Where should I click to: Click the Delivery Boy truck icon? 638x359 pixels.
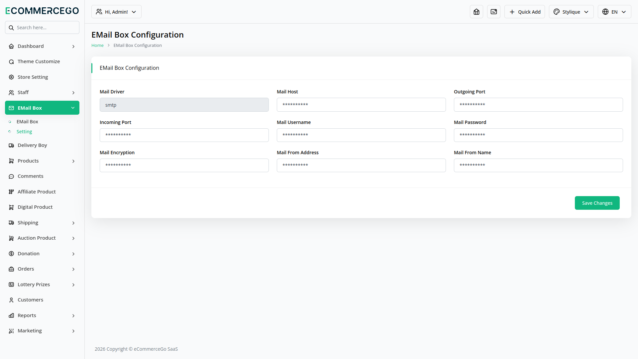point(11,145)
